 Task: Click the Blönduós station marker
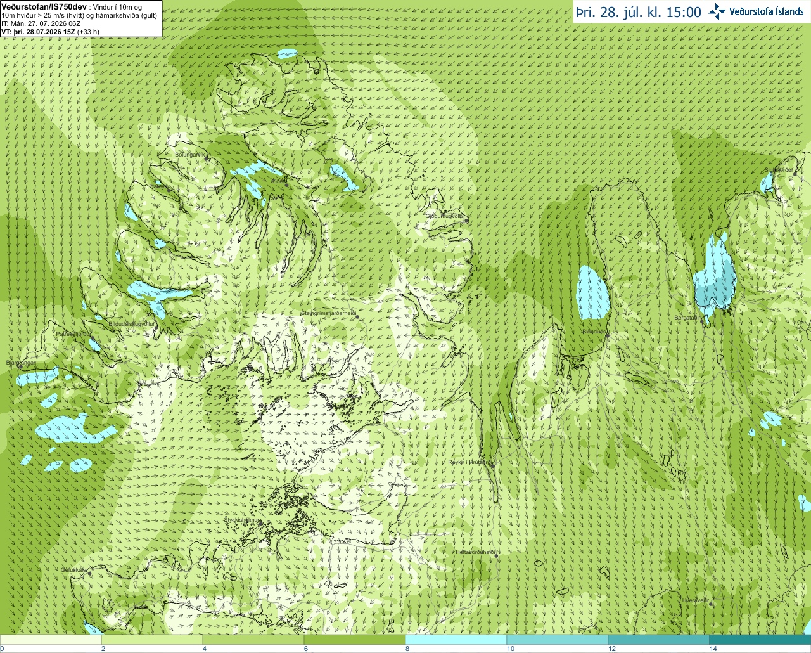tap(607, 335)
